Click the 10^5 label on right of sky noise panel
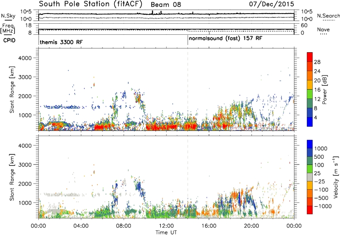This screenshot has height=235, width=340. tap(307, 12)
